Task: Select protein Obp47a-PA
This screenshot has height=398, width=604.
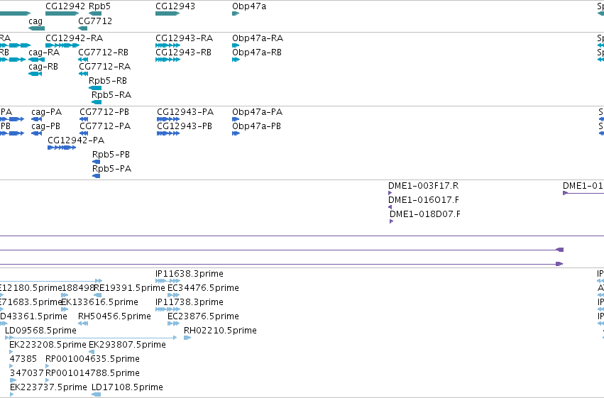Action: click(x=236, y=119)
